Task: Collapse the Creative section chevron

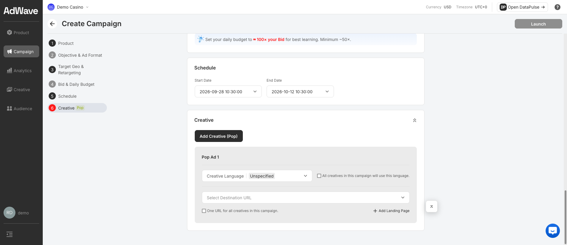Action: click(414, 120)
